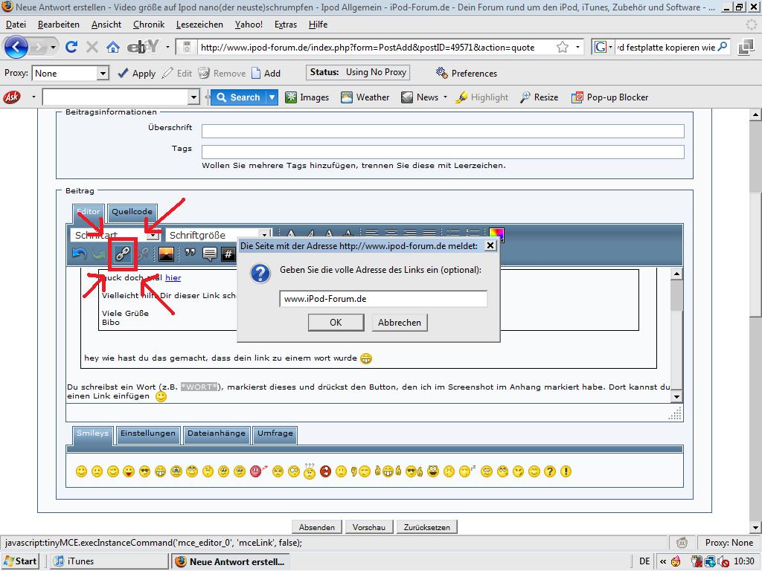Reload the page with the refresh icon

tap(71, 47)
